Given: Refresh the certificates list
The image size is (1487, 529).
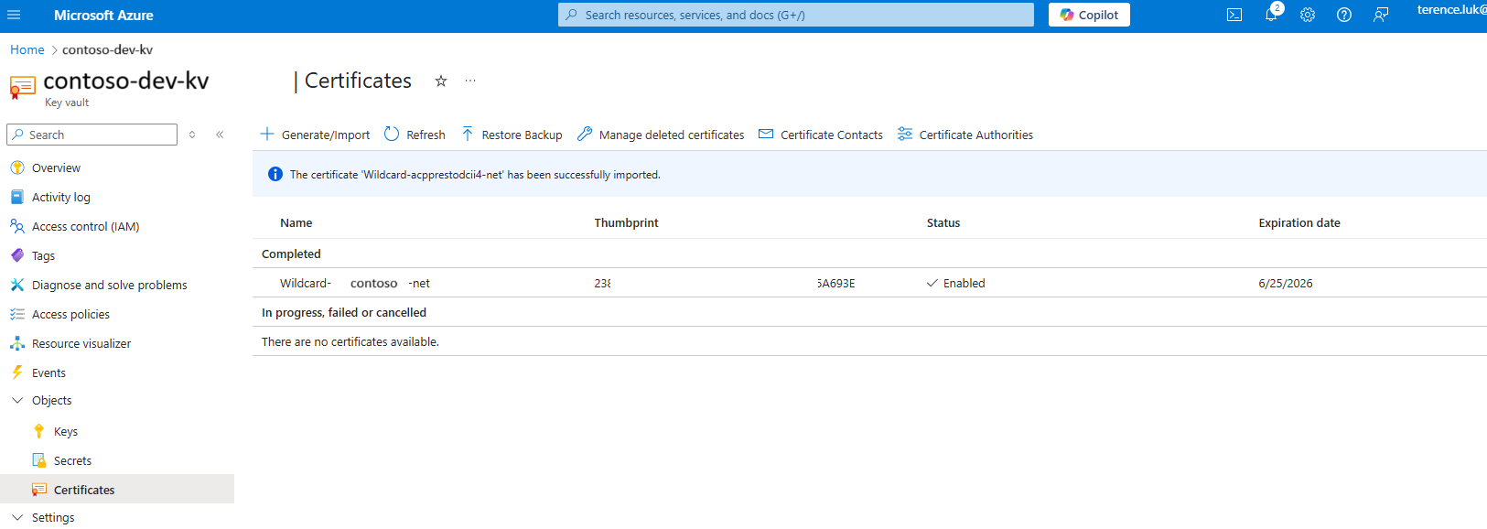Looking at the screenshot, I should (415, 135).
